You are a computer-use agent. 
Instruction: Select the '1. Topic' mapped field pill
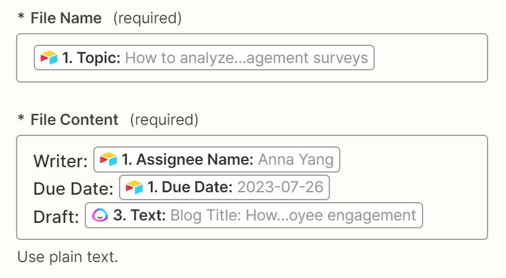(x=204, y=58)
